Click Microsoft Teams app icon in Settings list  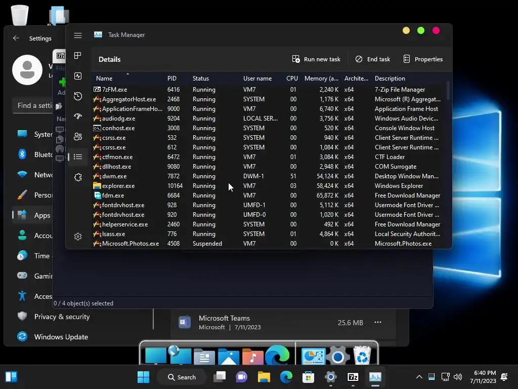(184, 322)
